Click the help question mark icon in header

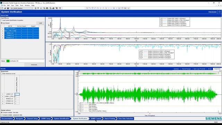[x=220, y=12]
